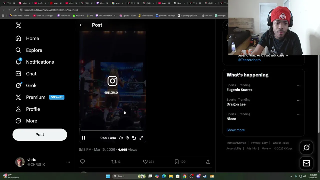The height and width of the screenshot is (180, 320).
Task: Open the Kick Chat bookmark
Action: pos(78,15)
